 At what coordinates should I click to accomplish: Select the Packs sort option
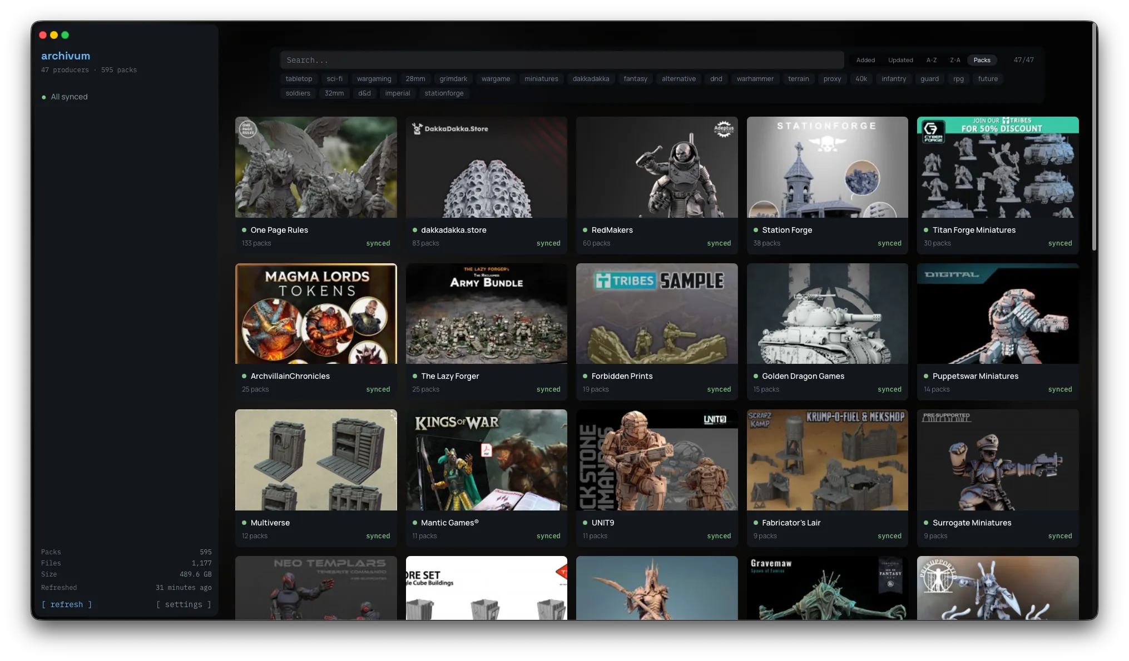coord(982,60)
